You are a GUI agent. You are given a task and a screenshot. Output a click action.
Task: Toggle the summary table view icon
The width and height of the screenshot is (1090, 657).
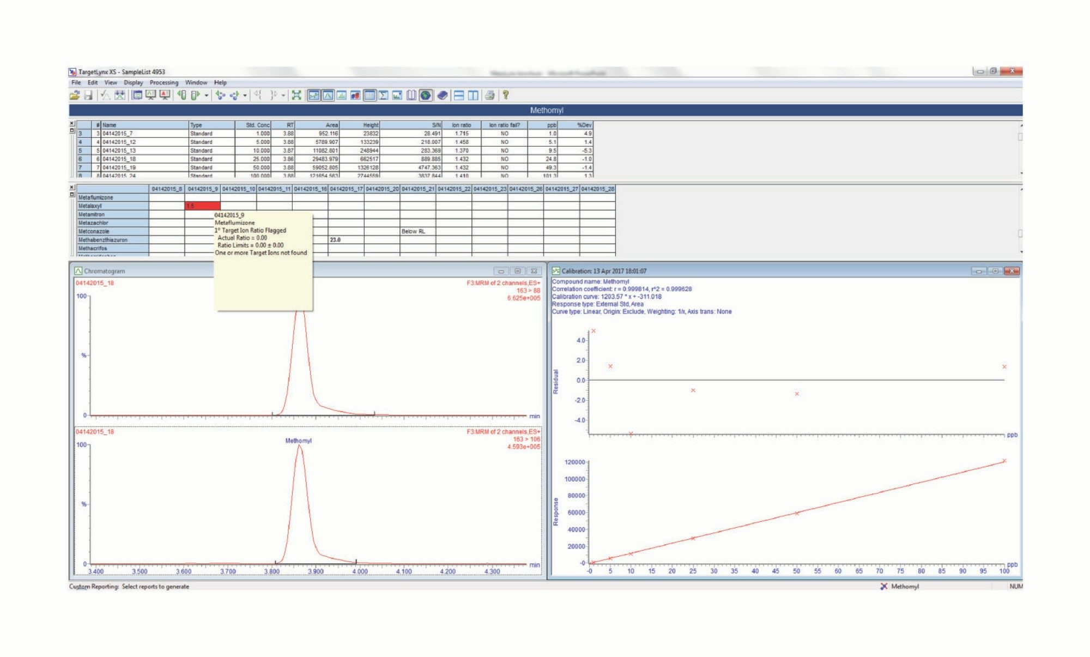370,95
